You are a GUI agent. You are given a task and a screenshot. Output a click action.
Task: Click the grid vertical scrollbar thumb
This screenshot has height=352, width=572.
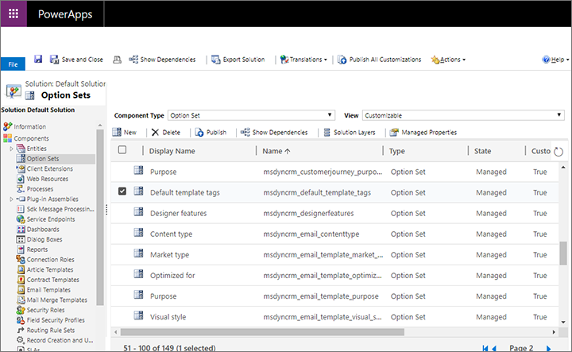click(563, 253)
